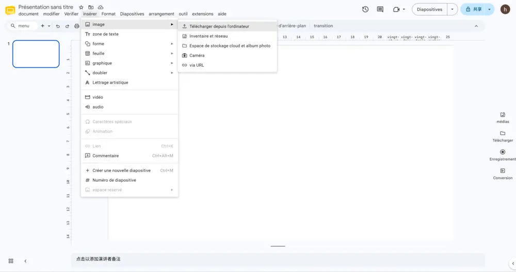This screenshot has width=516, height=272.
Task: Open the Diapositives slideshow dropdown arrow
Action: tap(452, 9)
